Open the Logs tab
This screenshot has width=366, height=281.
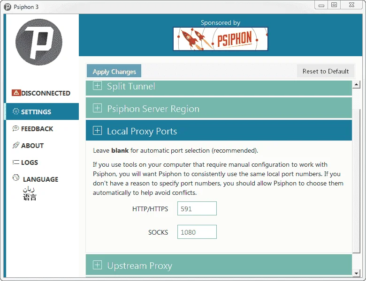(x=25, y=163)
